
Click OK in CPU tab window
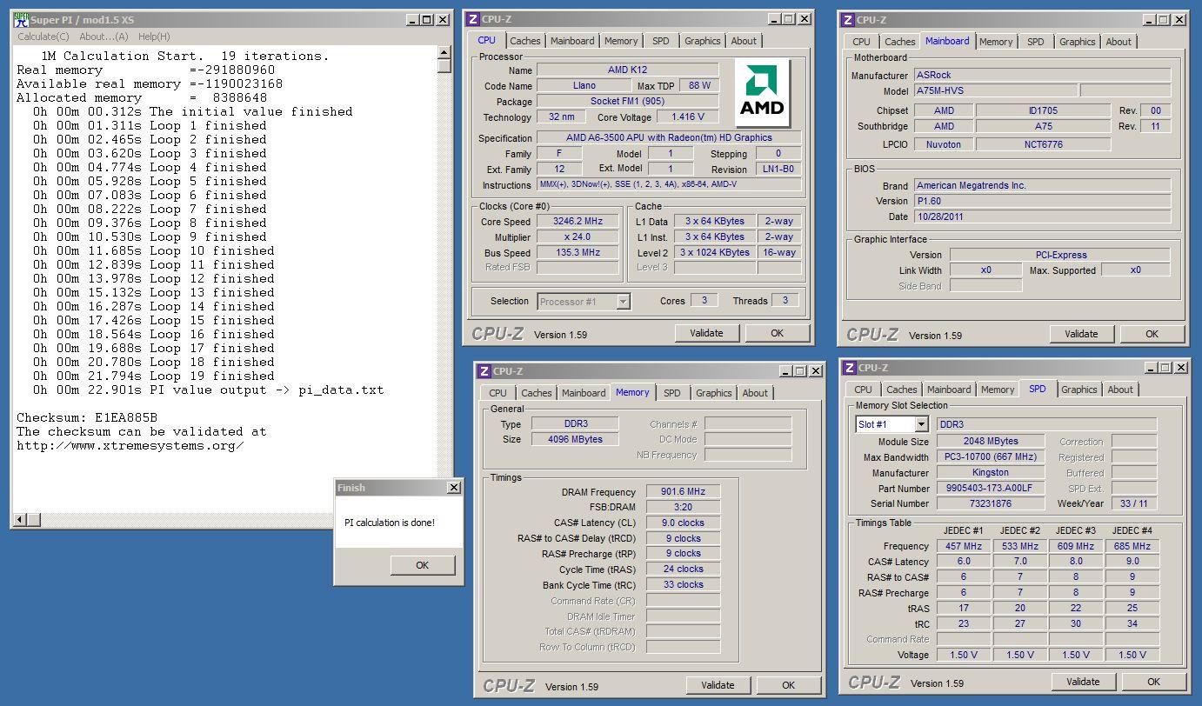tap(777, 333)
